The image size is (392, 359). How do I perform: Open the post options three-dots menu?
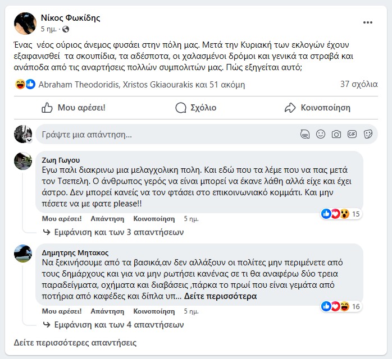coord(368,22)
